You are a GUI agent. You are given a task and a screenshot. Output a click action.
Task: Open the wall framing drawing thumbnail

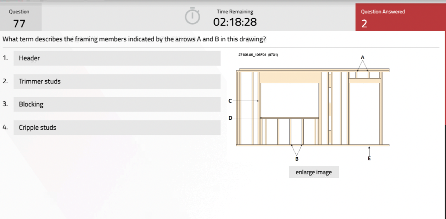(313, 107)
